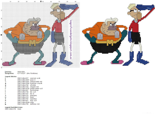Click the full-color preview of the characters
155x114 pixels.
tap(118, 35)
